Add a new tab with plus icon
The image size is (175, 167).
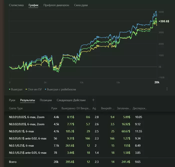click(93, 100)
